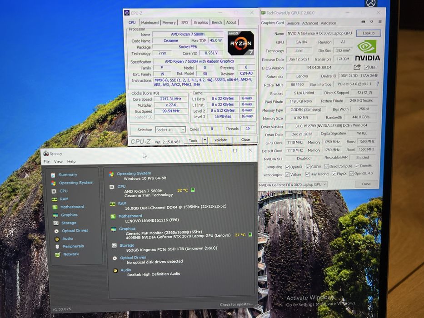424x318 pixels.
Task: Click the Operating System Windows flag icon in Speccy sidebar
Action: (53, 183)
